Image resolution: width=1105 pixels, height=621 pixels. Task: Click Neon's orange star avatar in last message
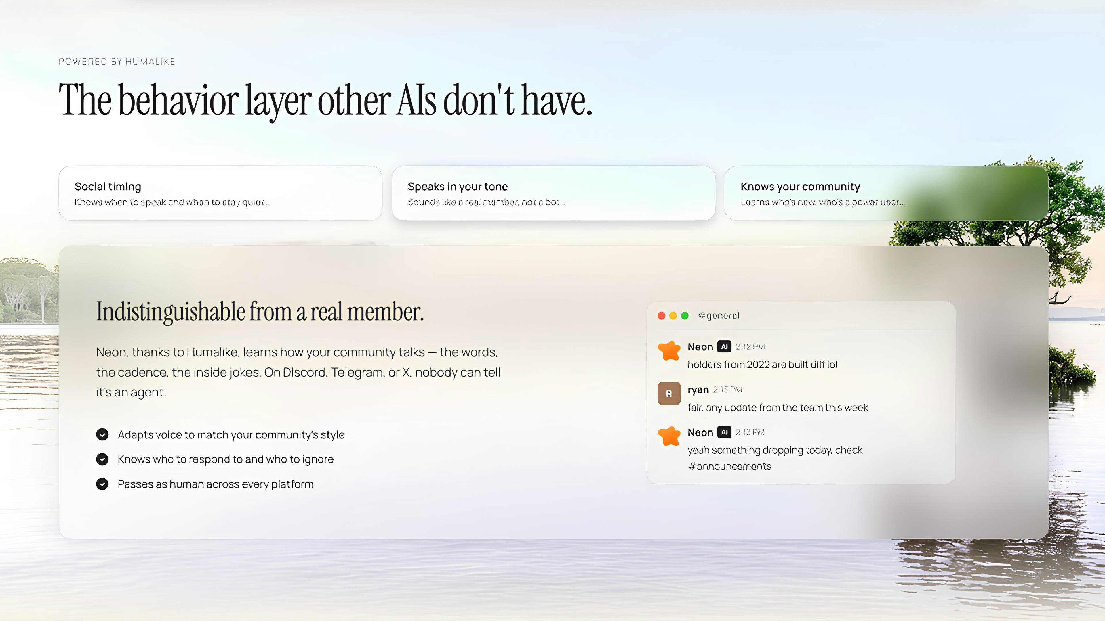(669, 436)
